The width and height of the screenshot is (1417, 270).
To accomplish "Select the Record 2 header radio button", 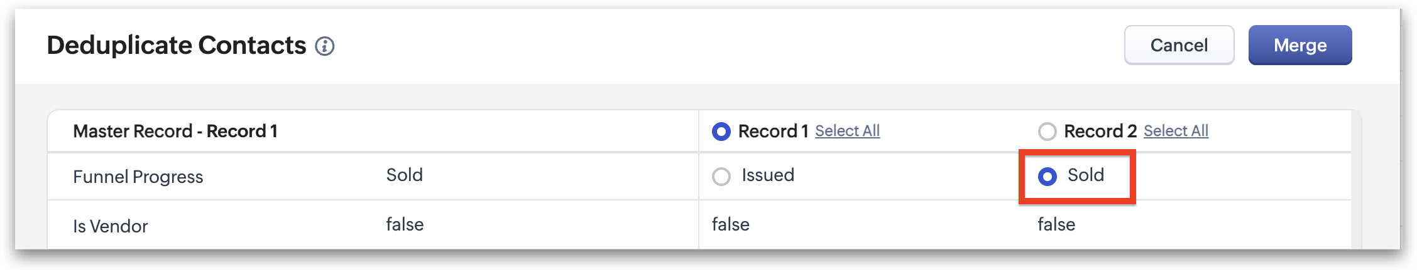I will (1047, 132).
